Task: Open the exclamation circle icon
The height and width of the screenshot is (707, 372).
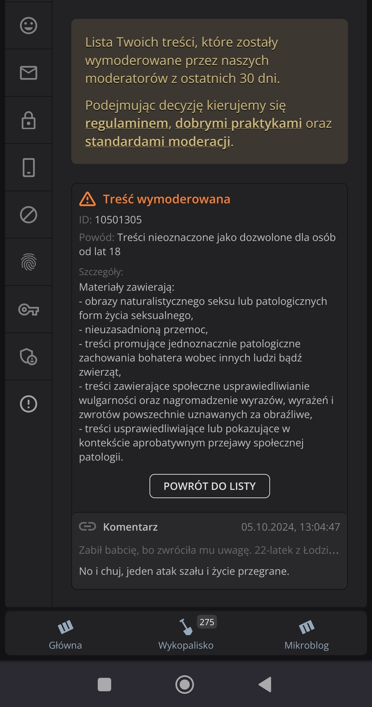Action: [x=29, y=404]
